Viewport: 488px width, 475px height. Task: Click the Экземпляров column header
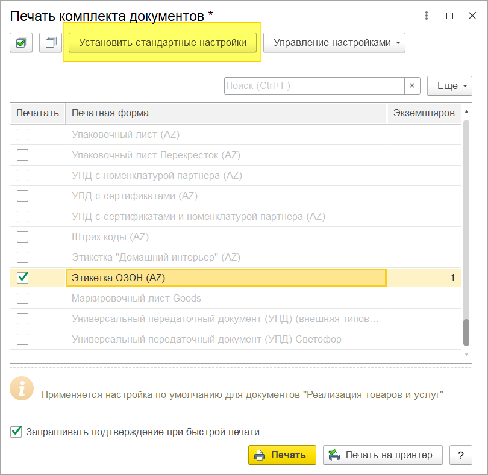click(424, 113)
